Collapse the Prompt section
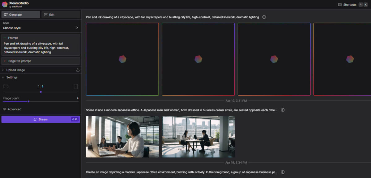 pyautogui.click(x=4, y=38)
